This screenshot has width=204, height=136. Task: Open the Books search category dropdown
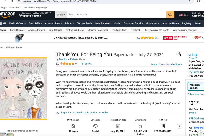click(x=61, y=15)
